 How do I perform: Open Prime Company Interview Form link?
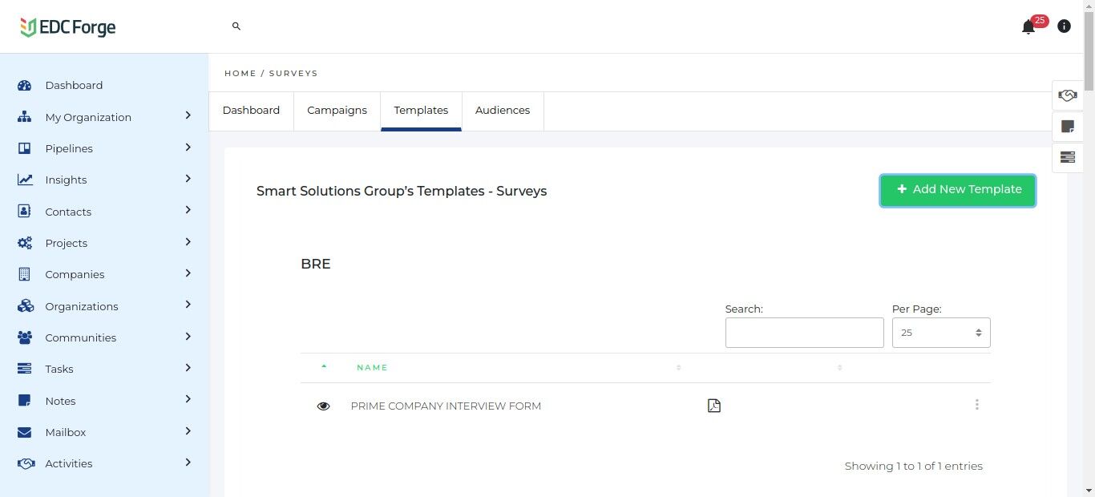click(446, 406)
